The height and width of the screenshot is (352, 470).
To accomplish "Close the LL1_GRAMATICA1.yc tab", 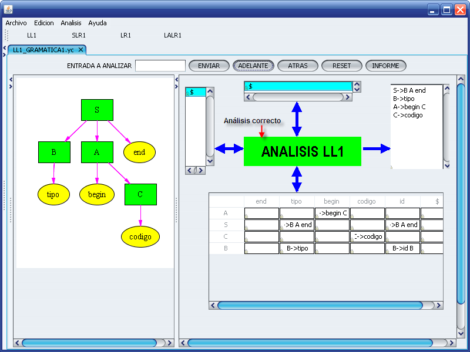I will tap(81, 50).
